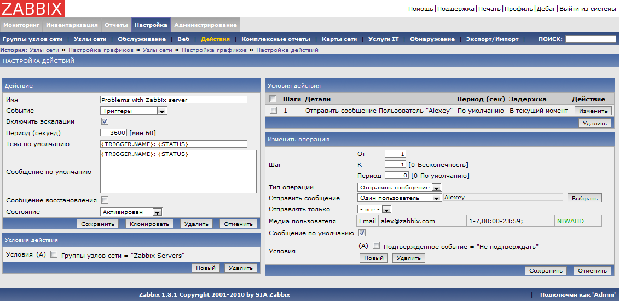Image resolution: width=619 pixels, height=301 pixels.
Task: Open the 'Состояние' dropdown showing Активирован
Action: pyautogui.click(x=131, y=212)
